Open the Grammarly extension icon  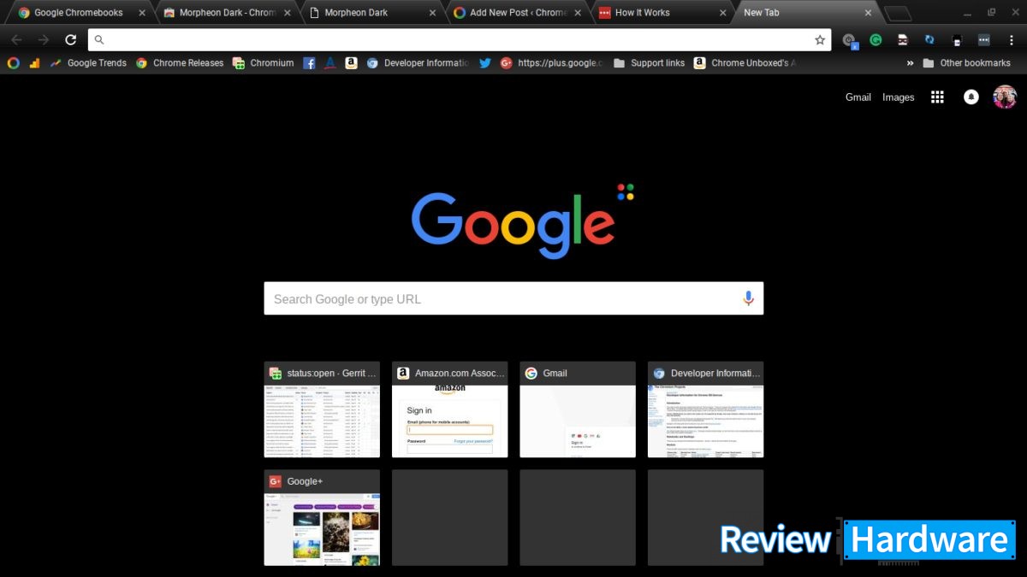pos(876,39)
